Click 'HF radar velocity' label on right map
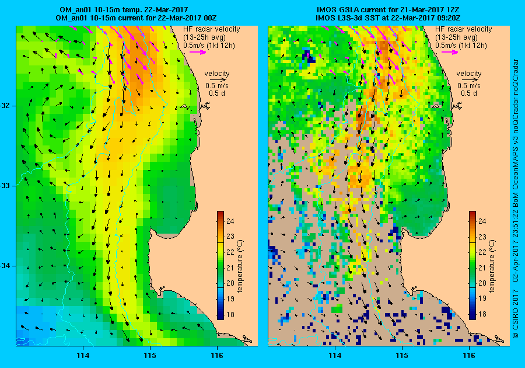 pyautogui.click(x=463, y=29)
